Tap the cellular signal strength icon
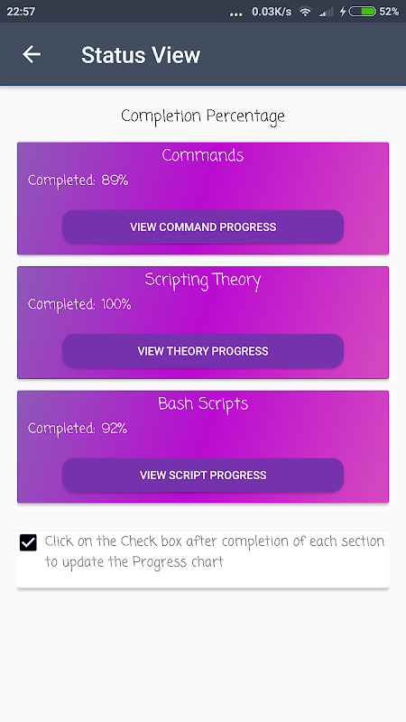The width and height of the screenshot is (406, 722). pos(326,12)
